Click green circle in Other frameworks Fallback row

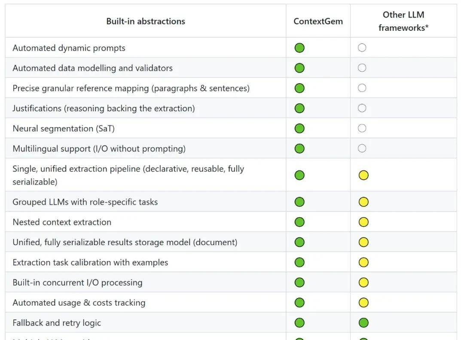click(x=363, y=323)
